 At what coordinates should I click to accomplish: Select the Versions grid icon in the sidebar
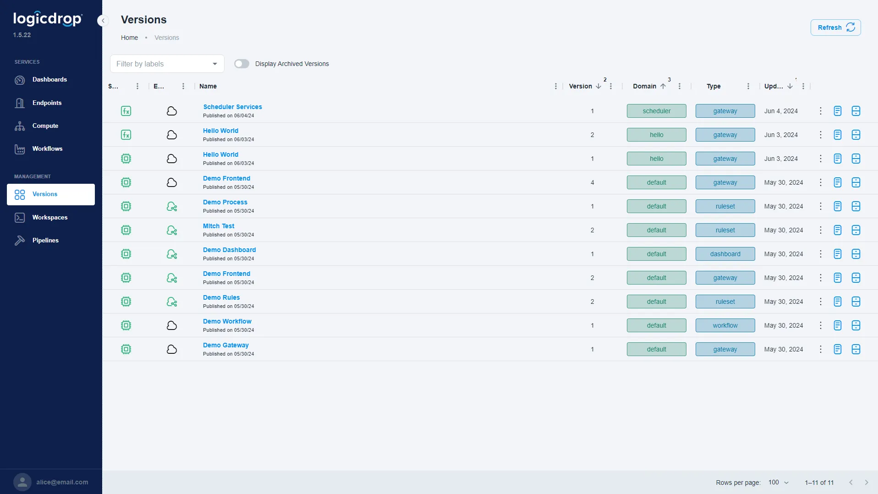(19, 194)
